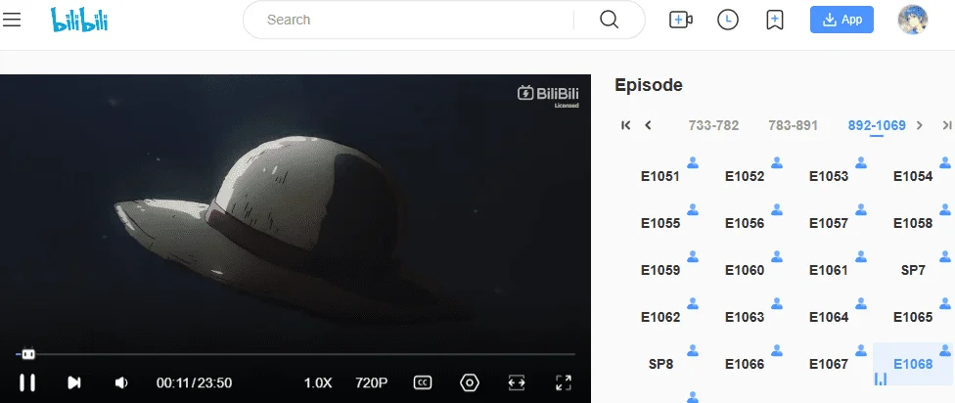Click member icon above SP8
This screenshot has height=403, width=955.
tap(693, 350)
